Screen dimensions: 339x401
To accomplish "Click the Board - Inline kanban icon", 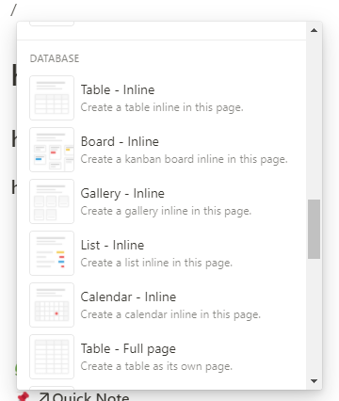I will (52, 150).
